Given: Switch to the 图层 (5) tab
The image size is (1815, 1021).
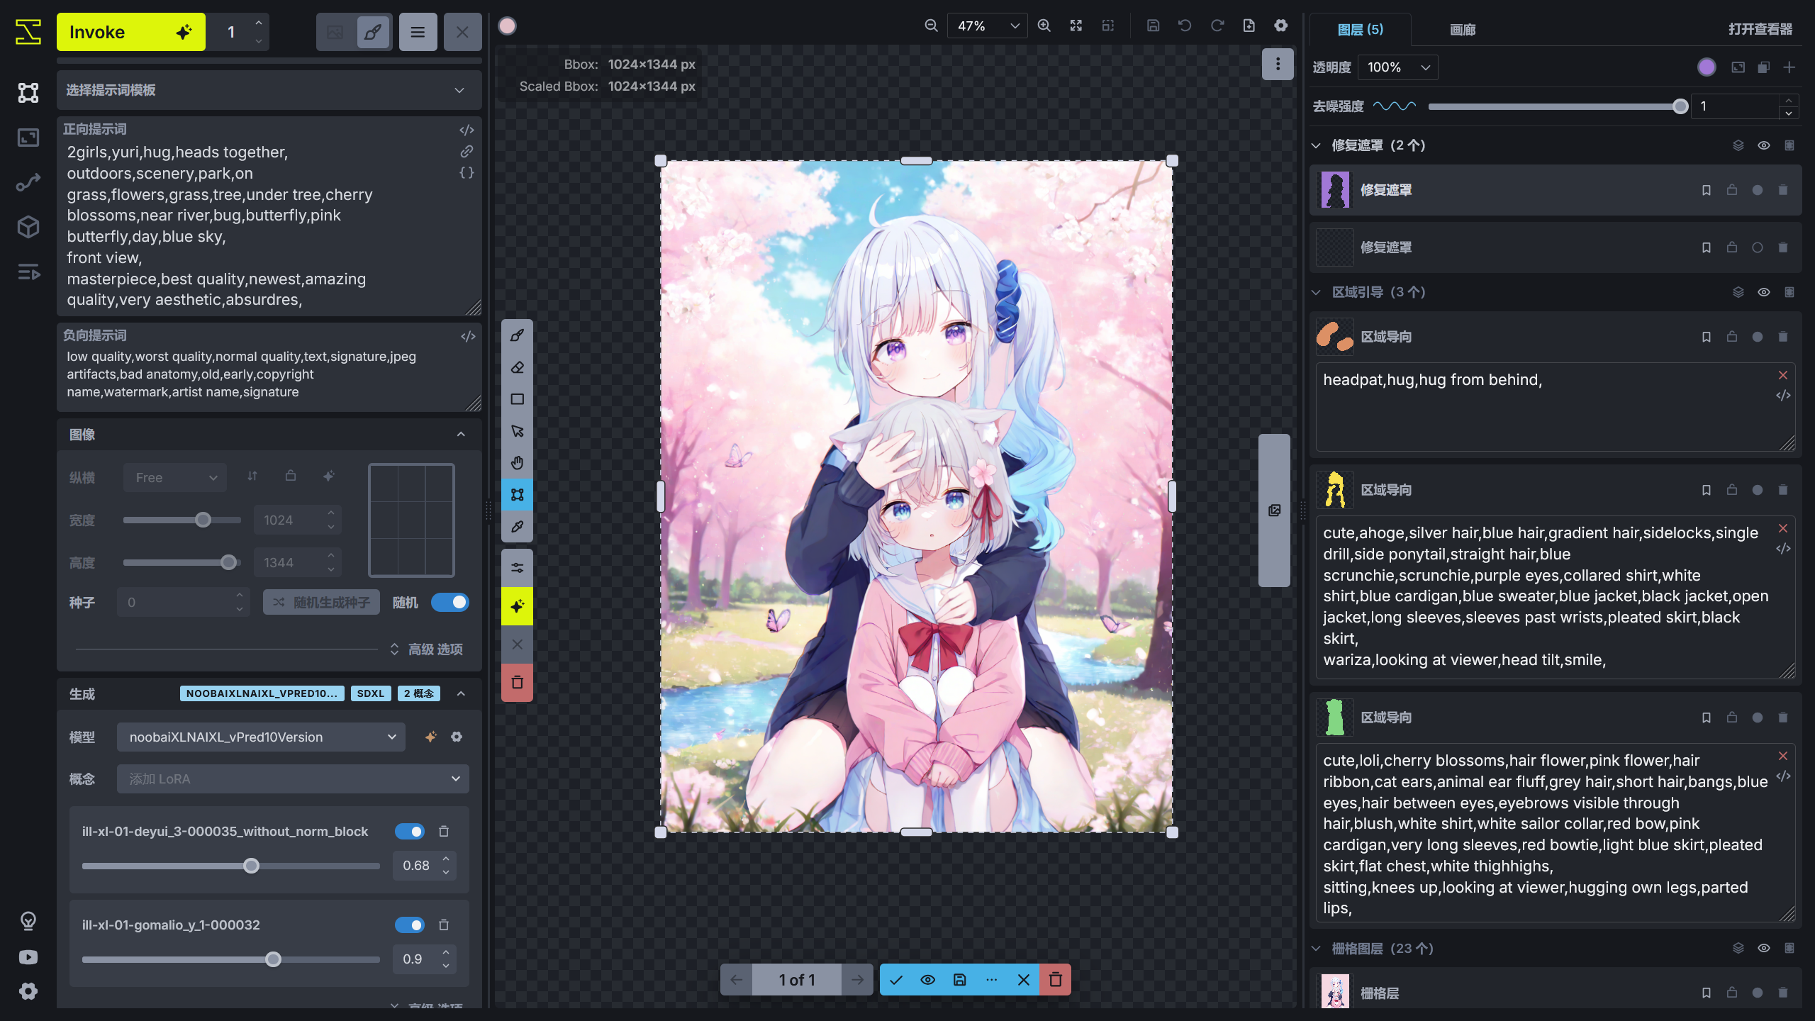Looking at the screenshot, I should click(x=1360, y=30).
